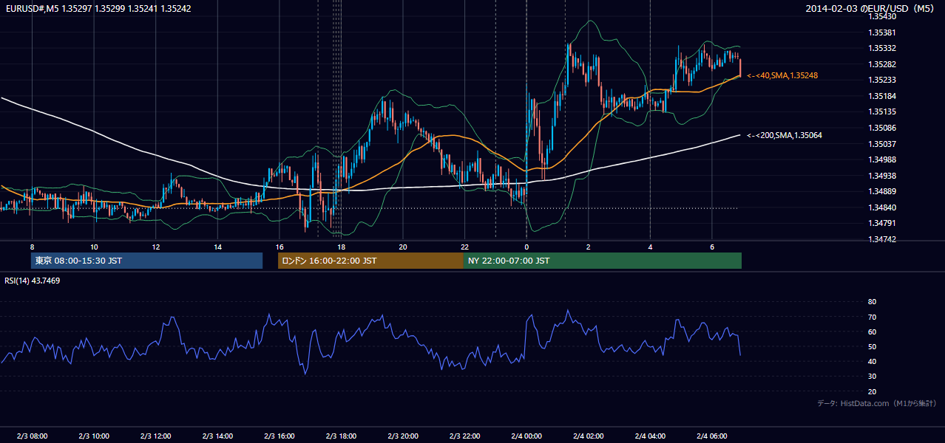Click price axis value 1.35381
Screen dimensions: 945x443
pyautogui.click(x=882, y=32)
